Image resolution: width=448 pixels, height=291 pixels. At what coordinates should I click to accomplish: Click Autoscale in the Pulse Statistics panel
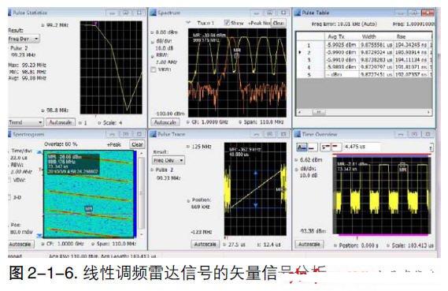pos(61,122)
